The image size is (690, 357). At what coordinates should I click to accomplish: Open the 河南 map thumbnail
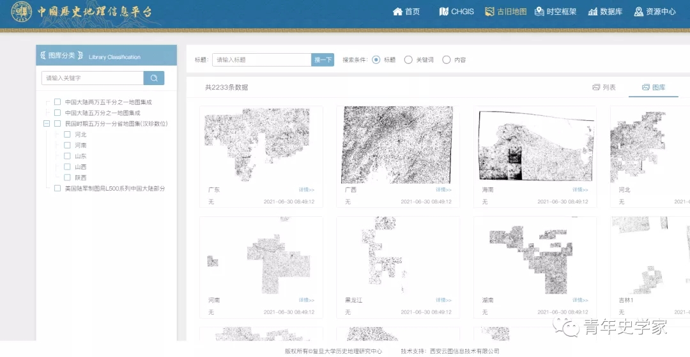pos(261,255)
